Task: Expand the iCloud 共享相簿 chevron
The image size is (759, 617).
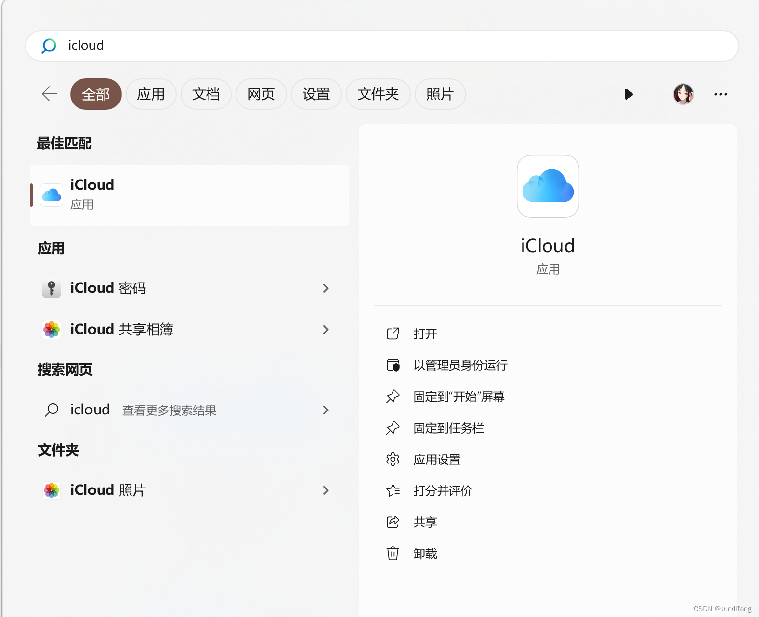Action: click(x=326, y=330)
